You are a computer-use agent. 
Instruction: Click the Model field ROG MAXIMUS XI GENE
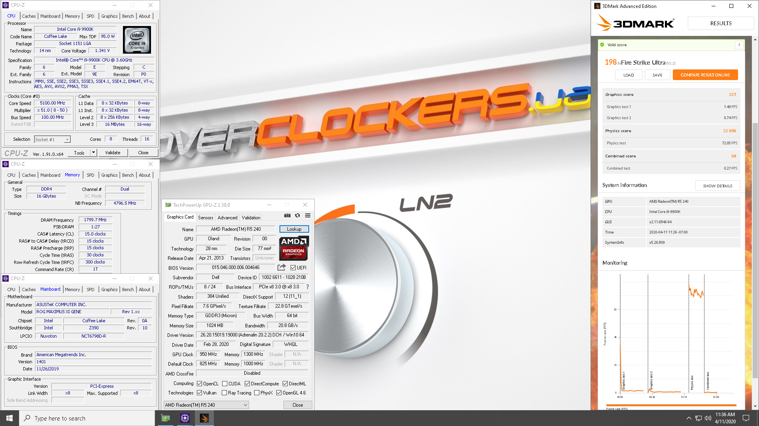[x=72, y=312]
